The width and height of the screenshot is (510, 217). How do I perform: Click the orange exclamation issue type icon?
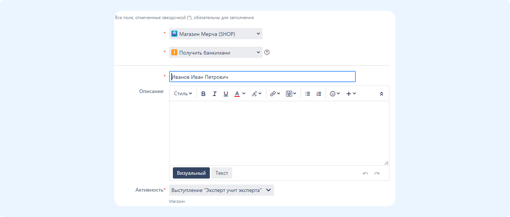(174, 52)
